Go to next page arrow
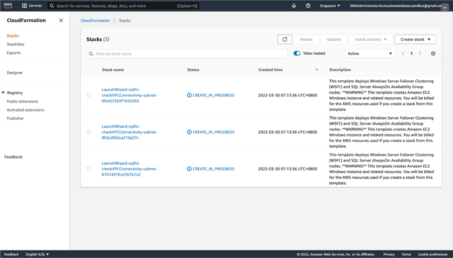The height and width of the screenshot is (258, 453). 420,54
